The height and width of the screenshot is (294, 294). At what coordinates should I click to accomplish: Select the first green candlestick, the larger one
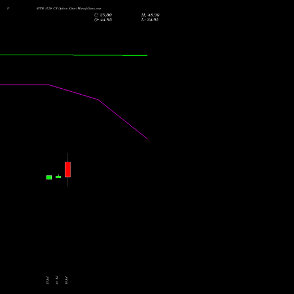[x=49, y=178]
